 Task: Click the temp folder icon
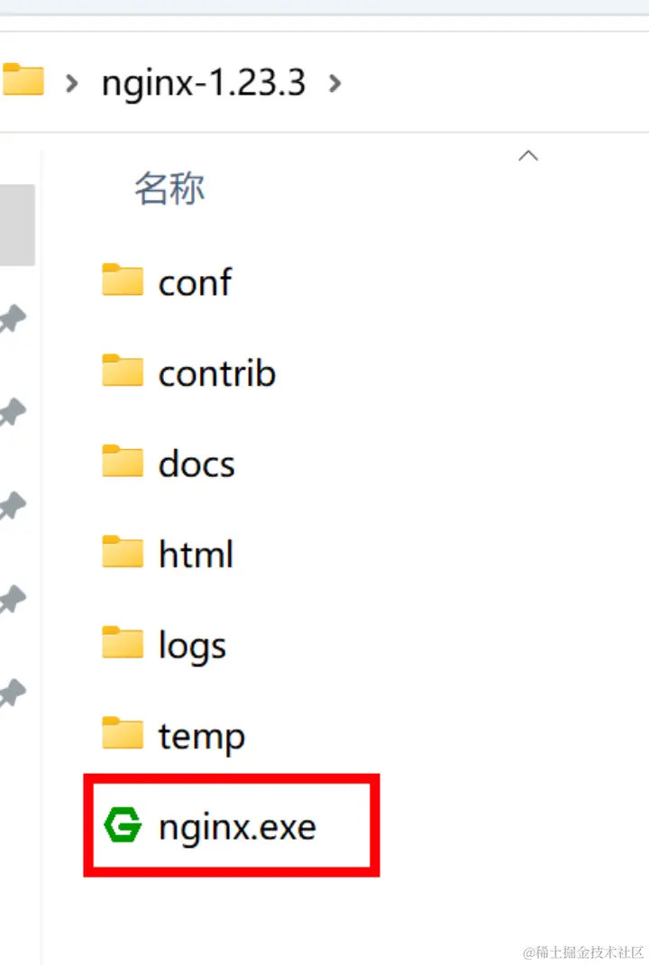pyautogui.click(x=123, y=733)
